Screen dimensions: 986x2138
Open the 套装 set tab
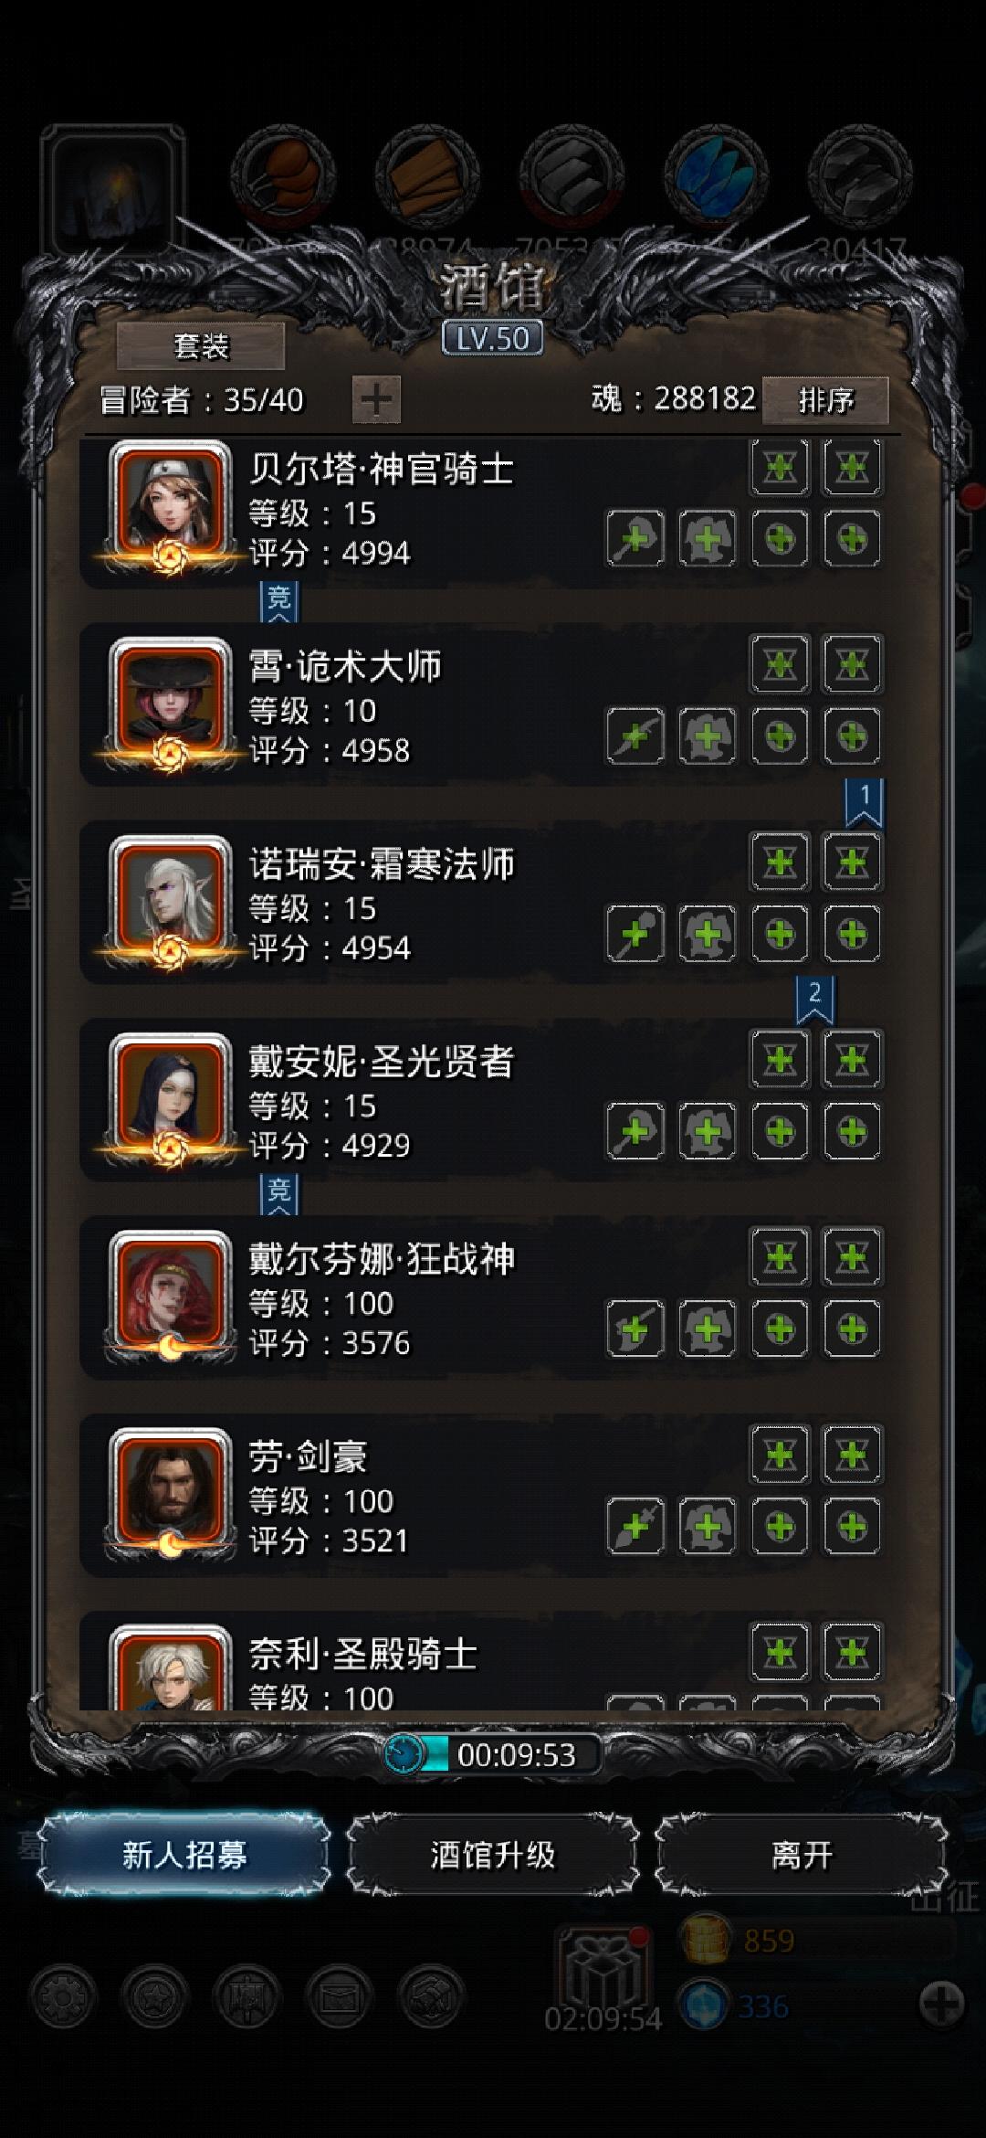coord(201,345)
